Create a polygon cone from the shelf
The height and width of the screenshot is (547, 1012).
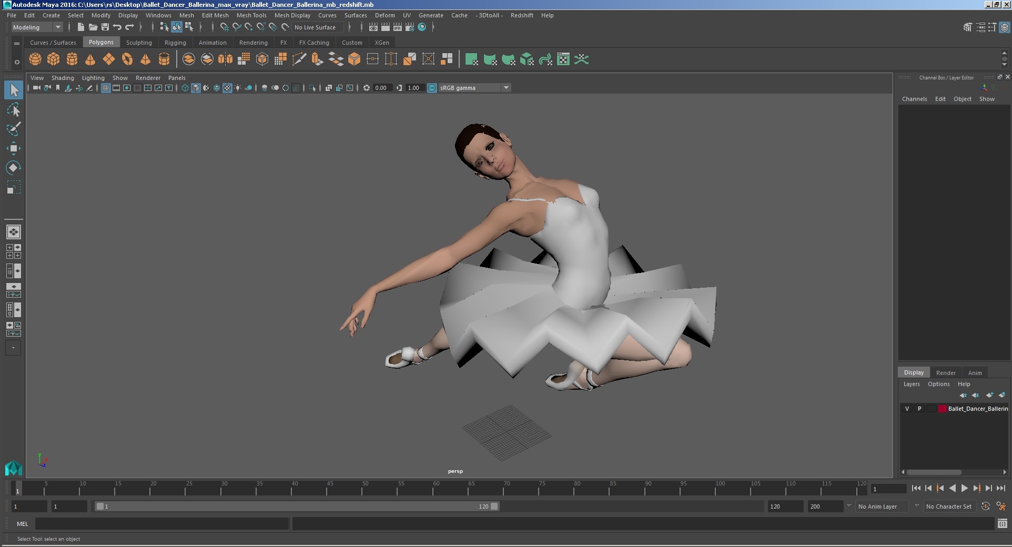(x=89, y=59)
